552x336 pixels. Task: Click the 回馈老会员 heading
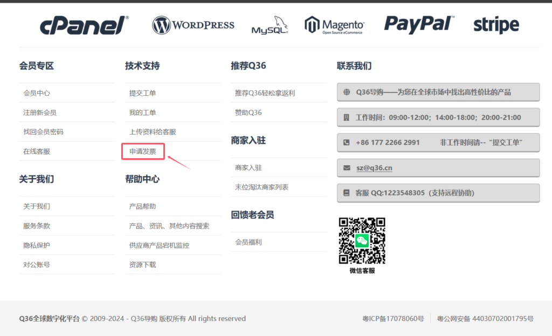pyautogui.click(x=252, y=215)
